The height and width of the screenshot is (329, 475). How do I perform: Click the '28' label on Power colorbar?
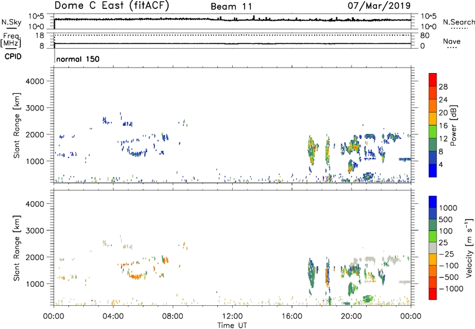pyautogui.click(x=443, y=87)
